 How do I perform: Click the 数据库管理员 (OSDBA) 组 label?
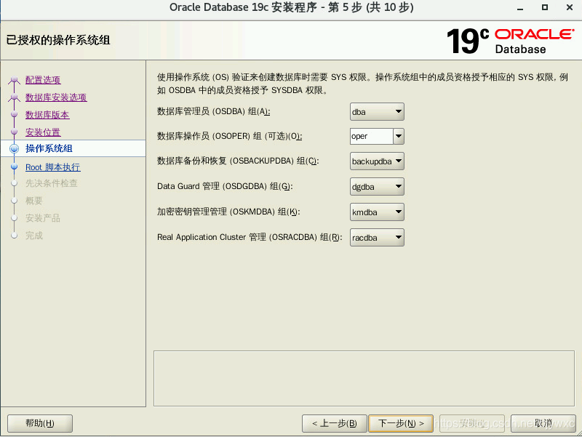tap(213, 111)
